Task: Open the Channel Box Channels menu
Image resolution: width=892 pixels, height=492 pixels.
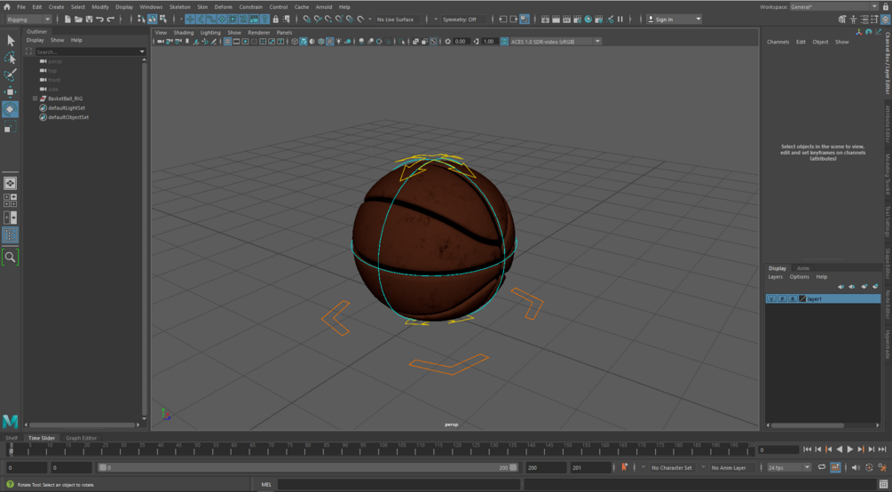Action: pyautogui.click(x=778, y=42)
